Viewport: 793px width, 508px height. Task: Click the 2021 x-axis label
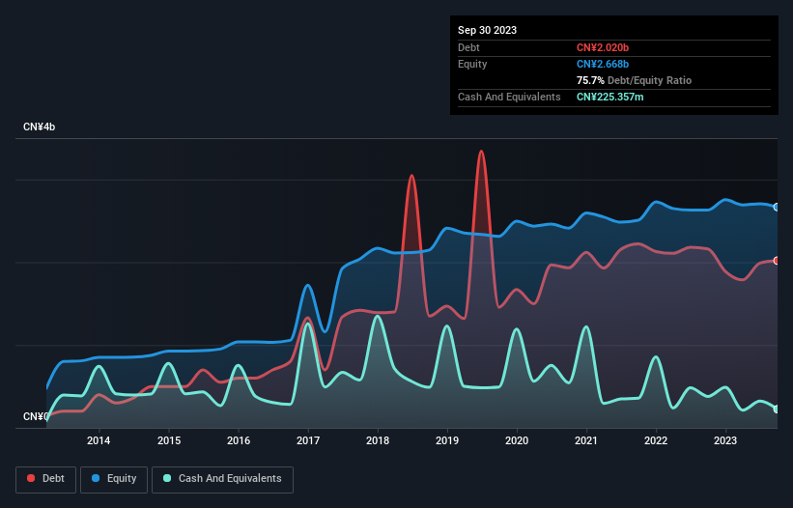click(586, 440)
